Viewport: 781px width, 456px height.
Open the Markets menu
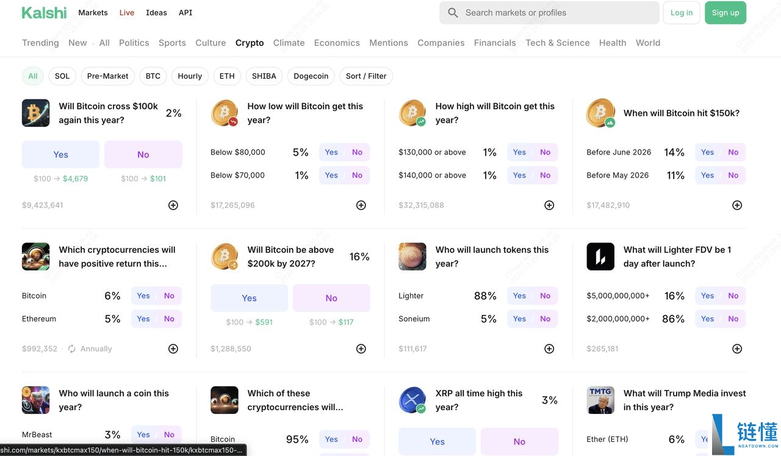pyautogui.click(x=93, y=13)
